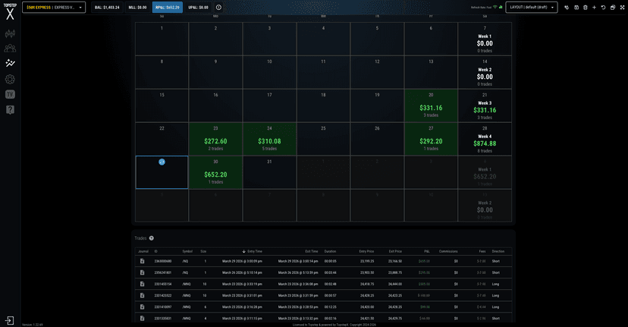Click the Trades panel heading

[140, 238]
